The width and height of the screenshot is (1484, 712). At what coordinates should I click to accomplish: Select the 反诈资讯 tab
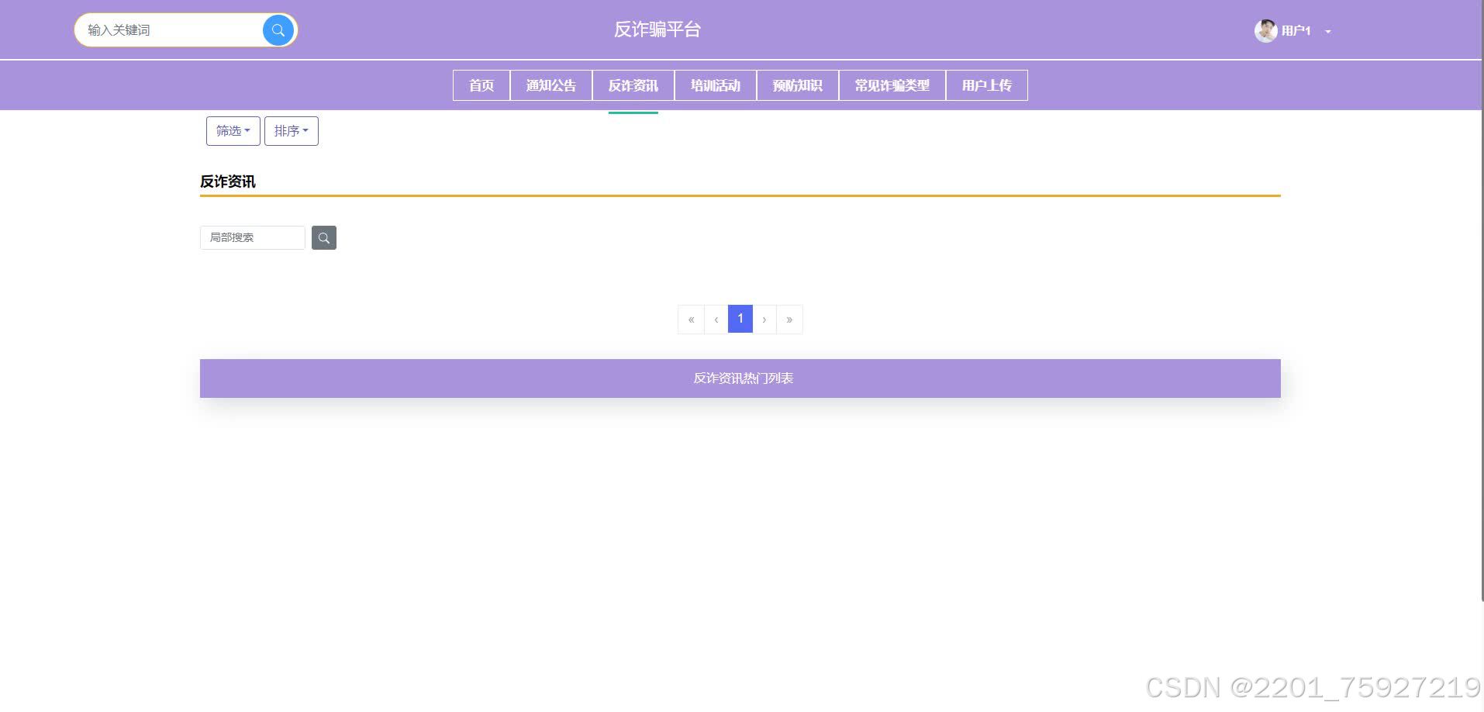click(633, 85)
